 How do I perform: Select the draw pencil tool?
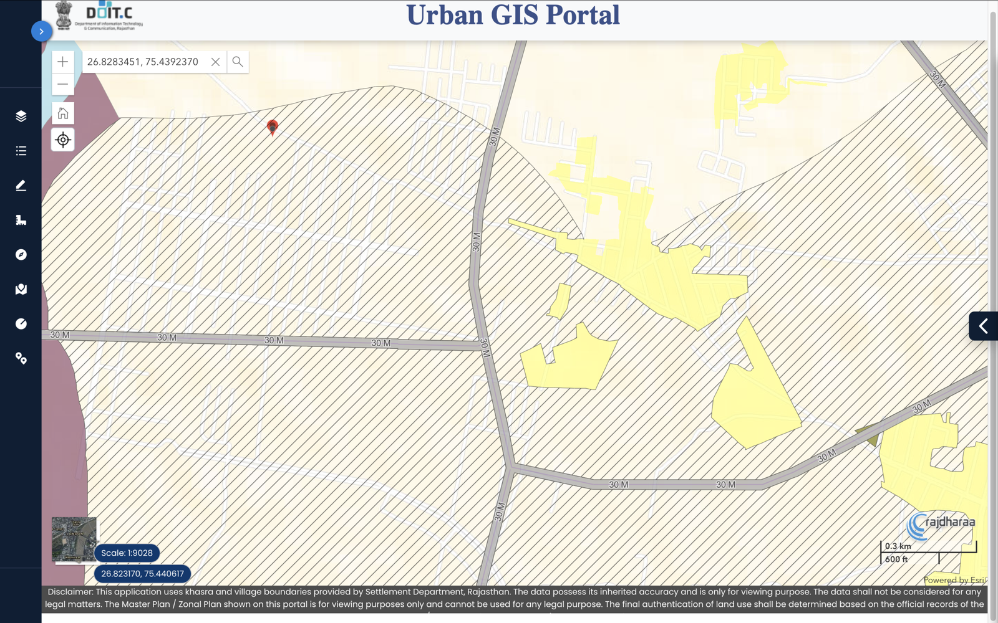pos(21,185)
